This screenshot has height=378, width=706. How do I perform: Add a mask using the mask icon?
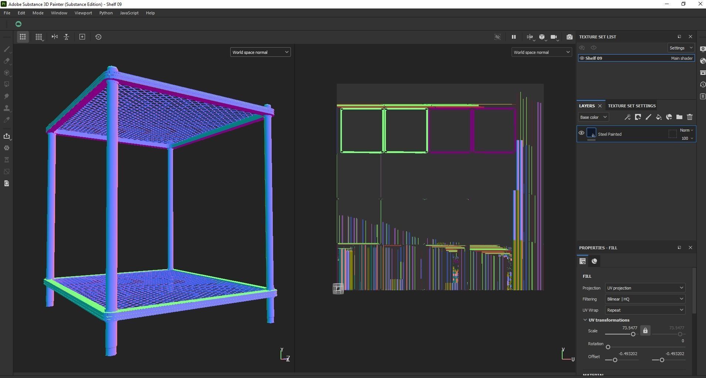[638, 117]
